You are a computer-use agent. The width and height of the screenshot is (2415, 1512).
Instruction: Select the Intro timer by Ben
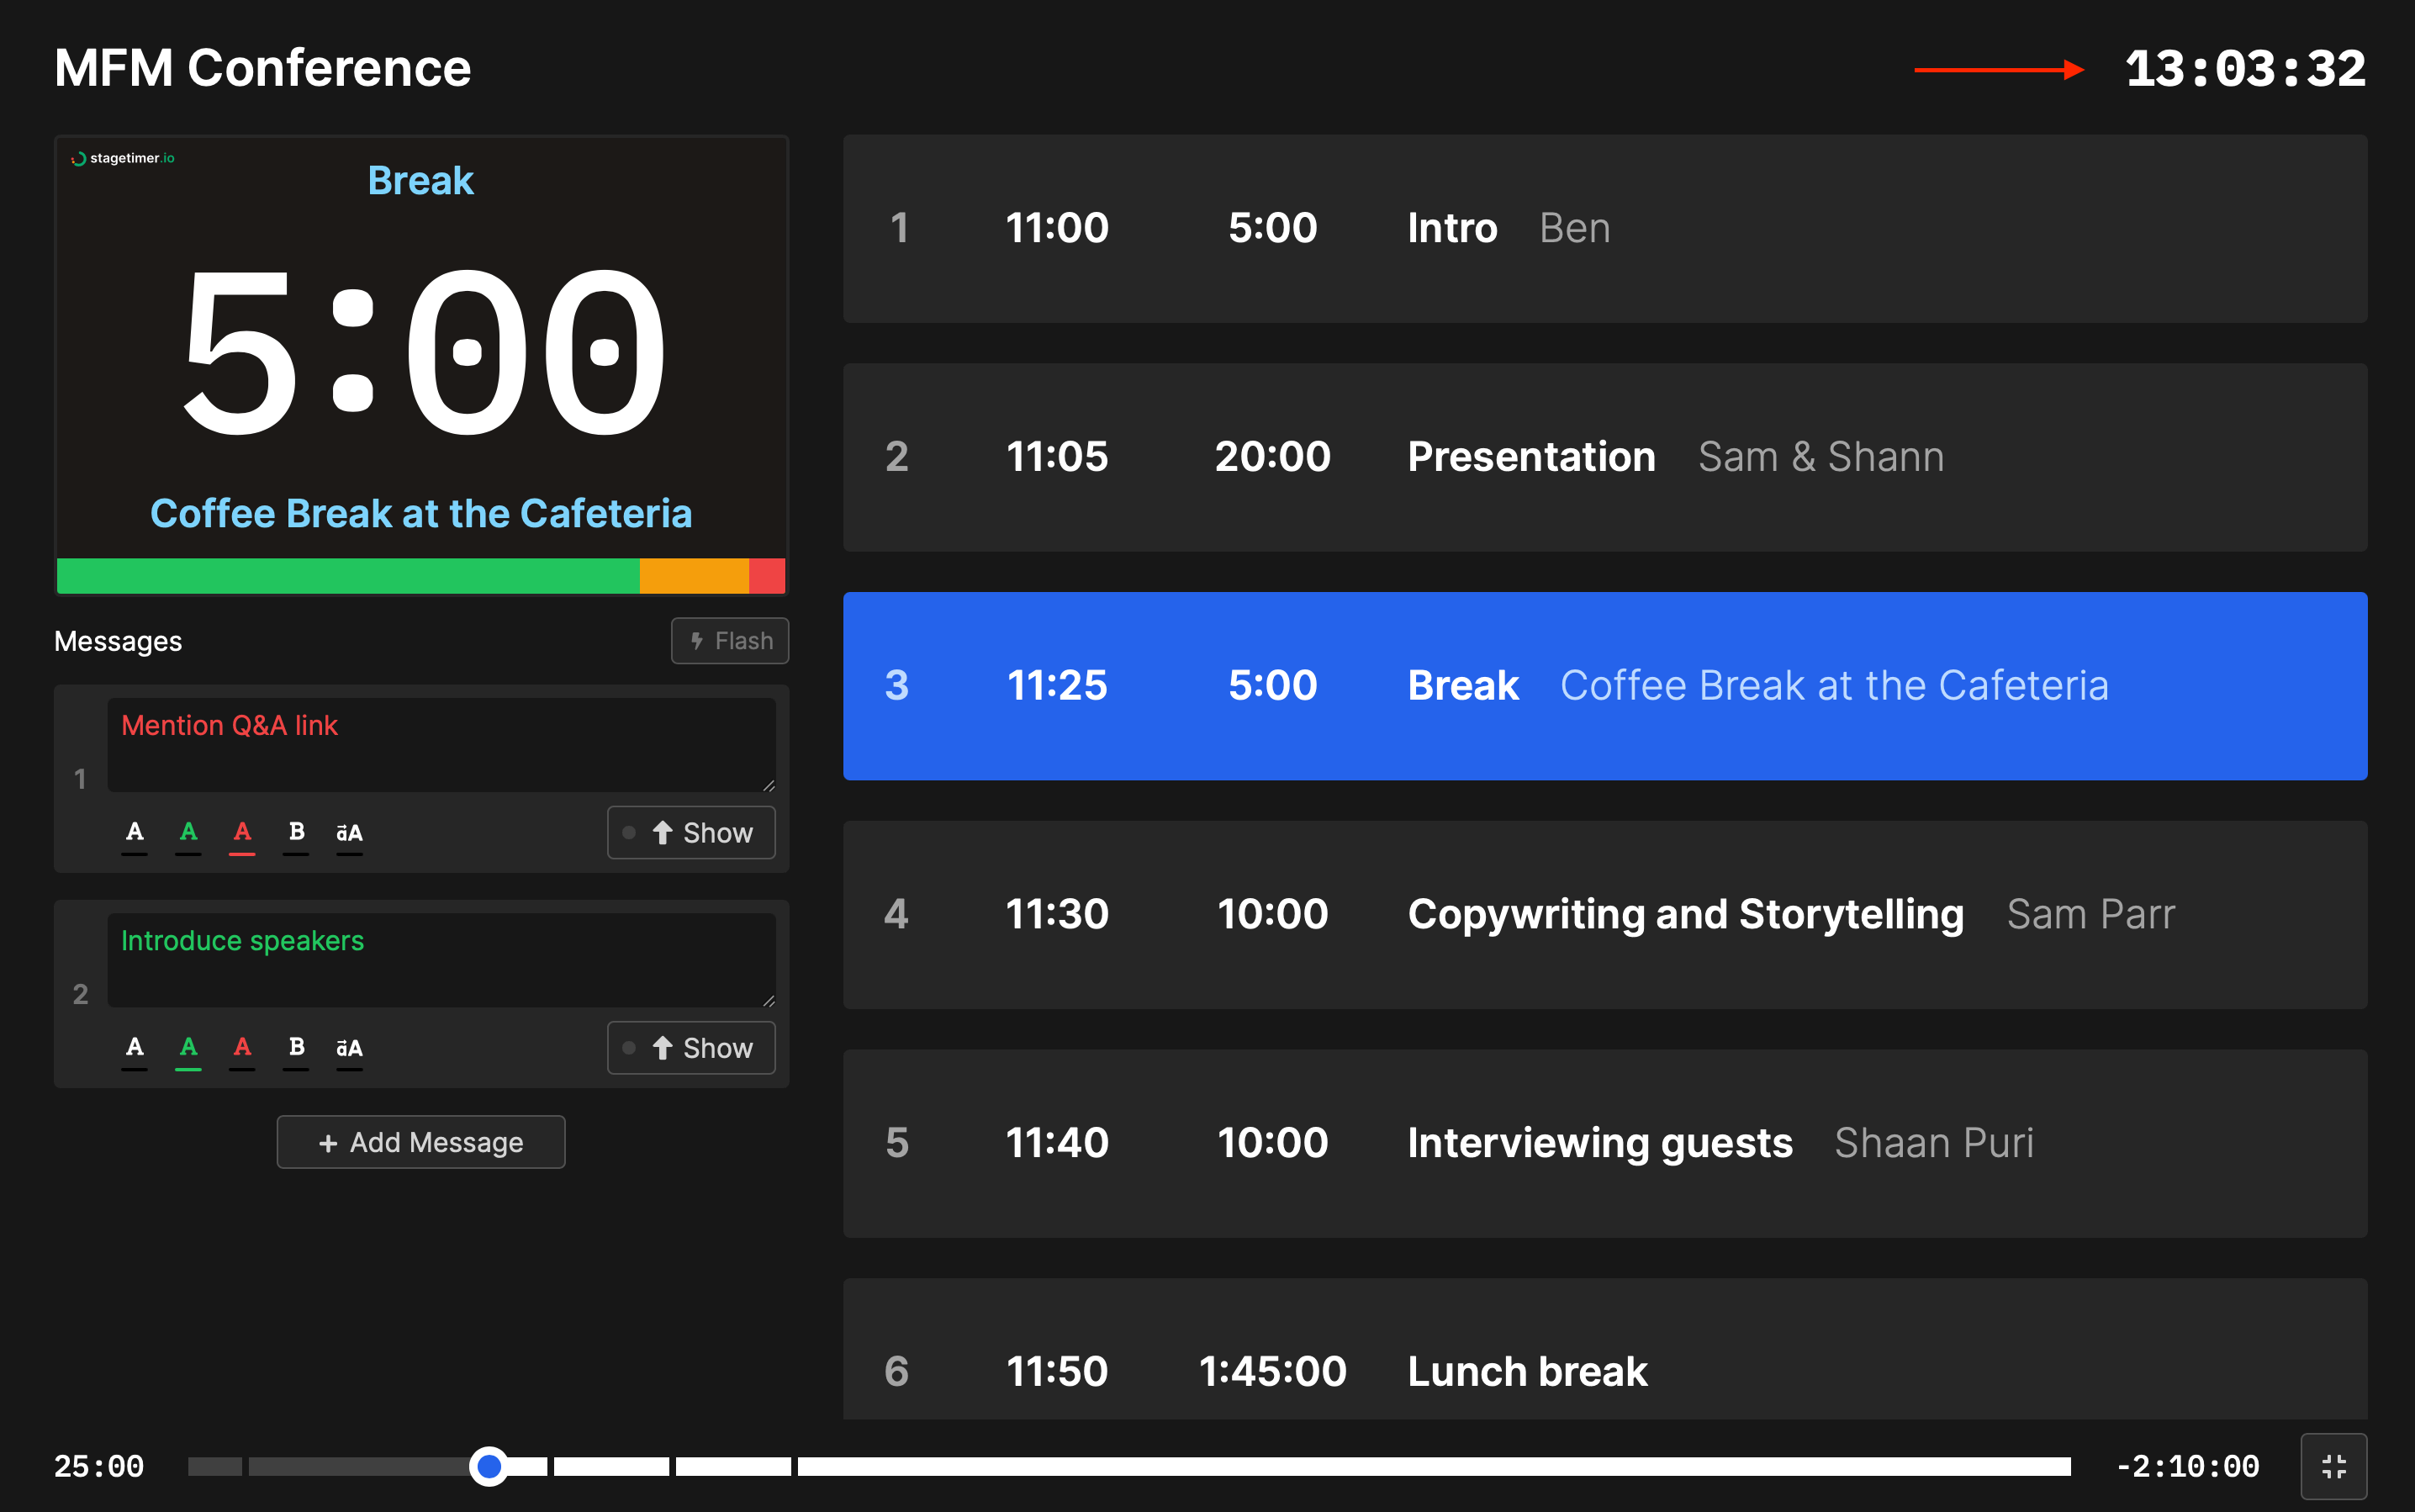click(x=1605, y=229)
